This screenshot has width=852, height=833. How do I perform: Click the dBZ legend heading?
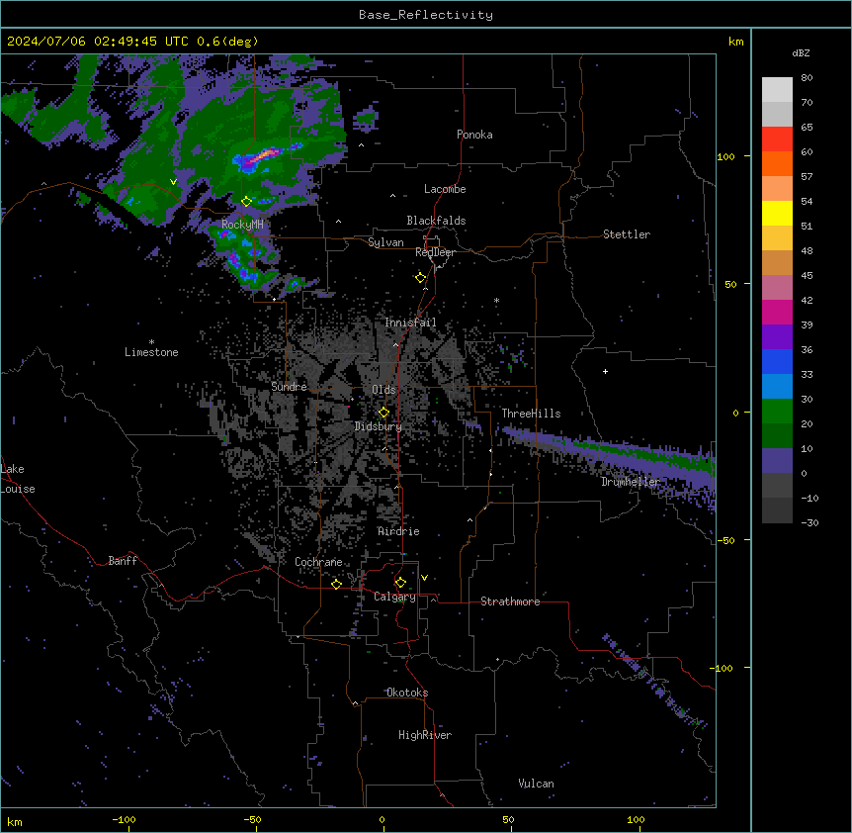(x=801, y=52)
